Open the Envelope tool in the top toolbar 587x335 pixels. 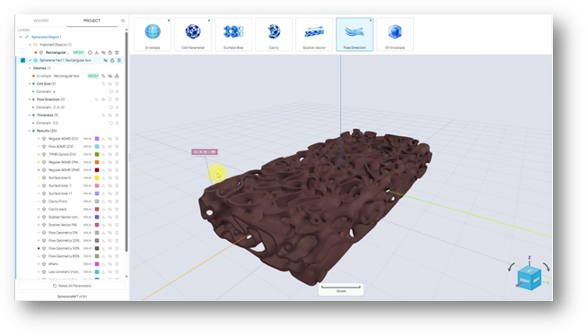point(153,34)
